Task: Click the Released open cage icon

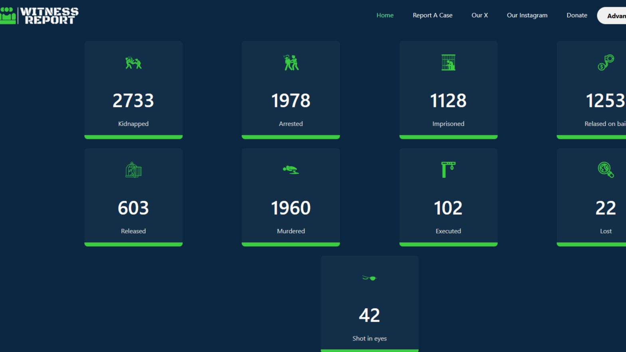Action: pyautogui.click(x=133, y=170)
